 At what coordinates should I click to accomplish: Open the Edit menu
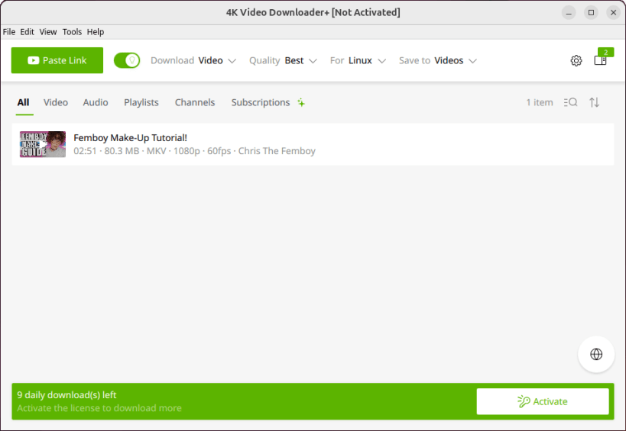click(x=28, y=32)
